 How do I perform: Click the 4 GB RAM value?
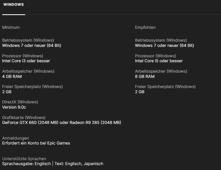(x=12, y=76)
